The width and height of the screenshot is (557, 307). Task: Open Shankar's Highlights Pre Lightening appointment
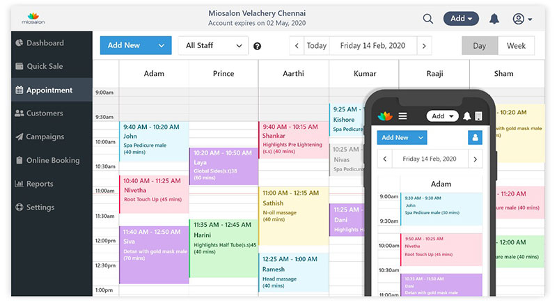[293, 140]
